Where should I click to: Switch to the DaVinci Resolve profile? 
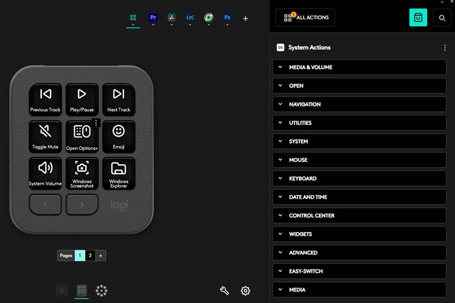(x=172, y=18)
